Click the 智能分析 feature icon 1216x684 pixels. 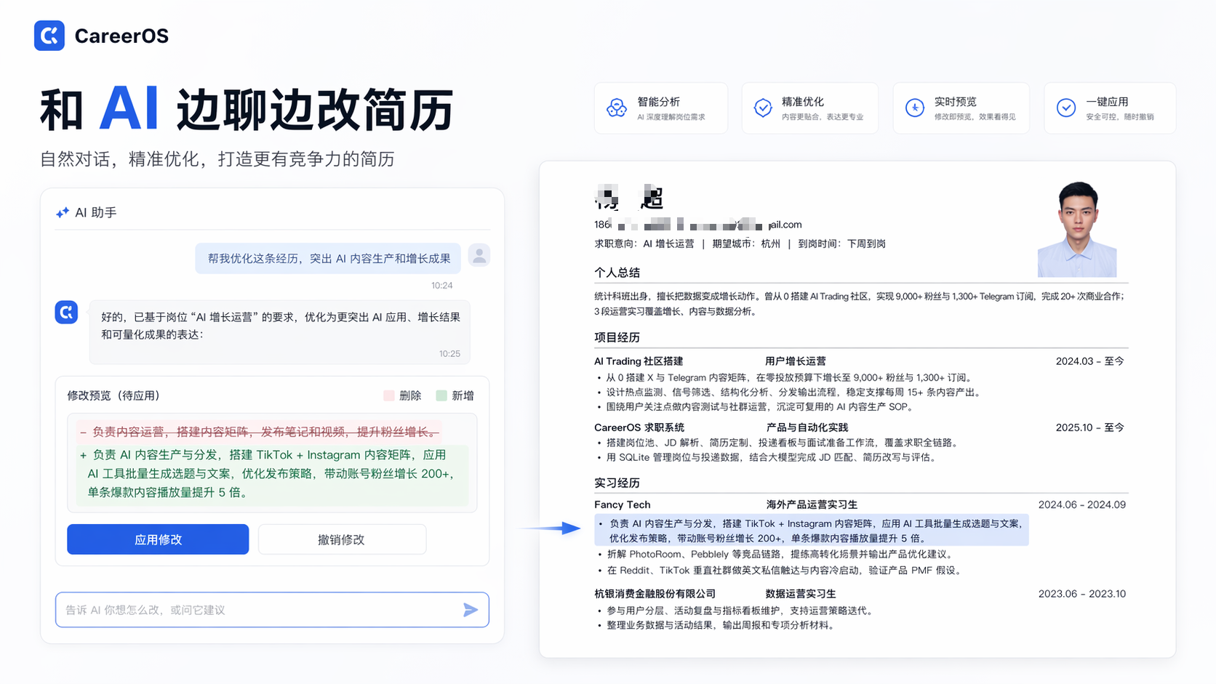click(x=617, y=108)
